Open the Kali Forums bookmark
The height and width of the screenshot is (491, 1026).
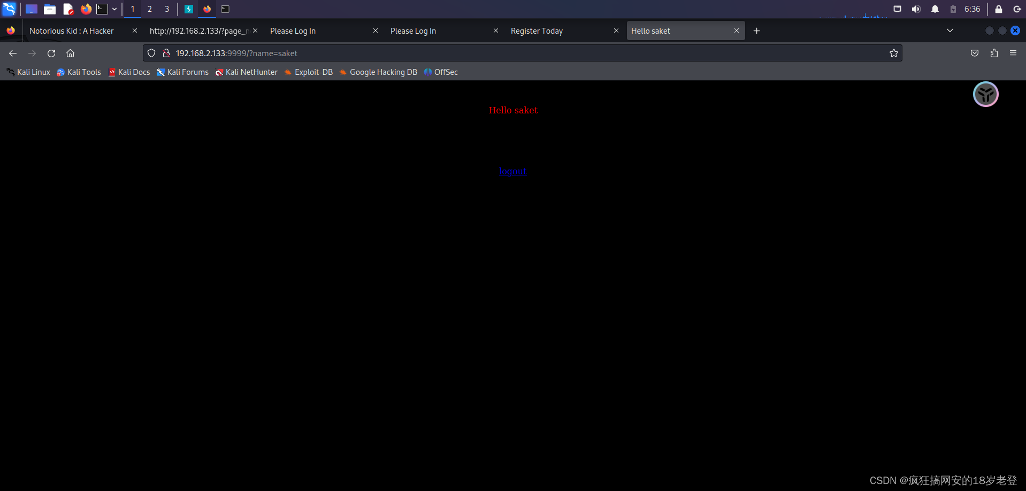click(x=182, y=72)
